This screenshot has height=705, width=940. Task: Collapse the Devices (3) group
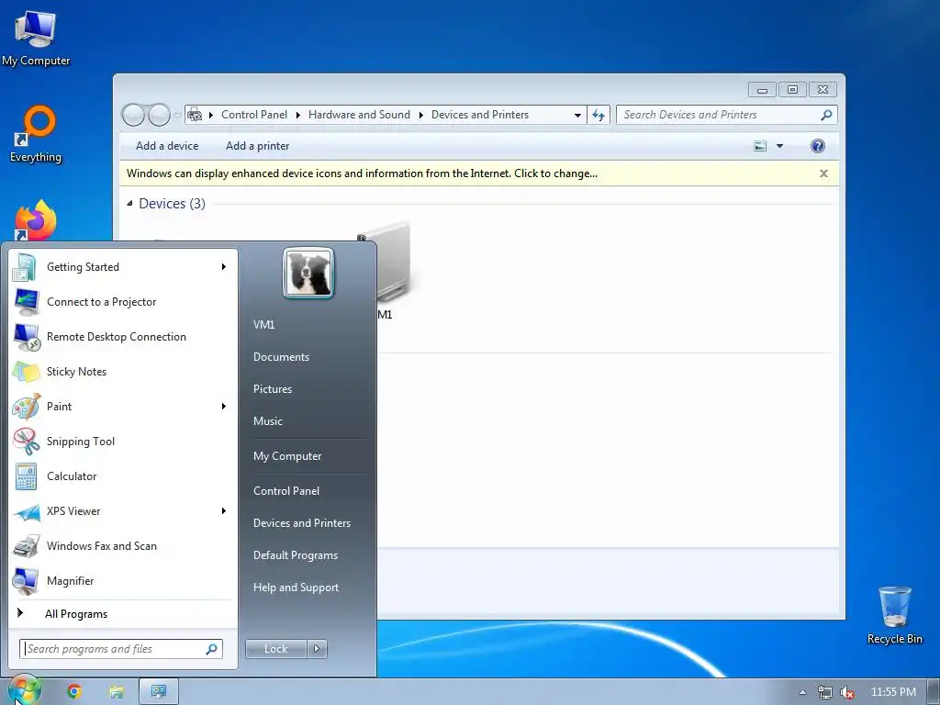[130, 204]
